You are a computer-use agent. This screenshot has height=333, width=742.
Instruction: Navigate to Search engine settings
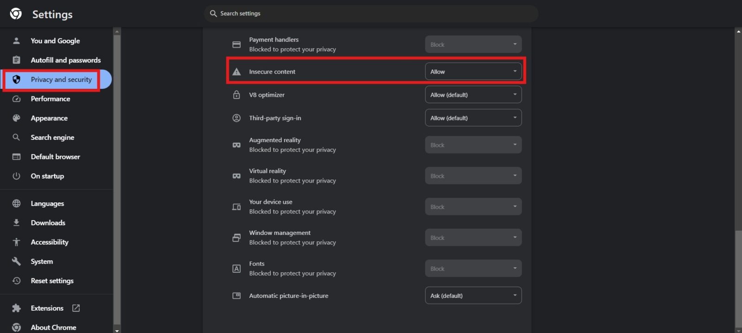pyautogui.click(x=52, y=138)
